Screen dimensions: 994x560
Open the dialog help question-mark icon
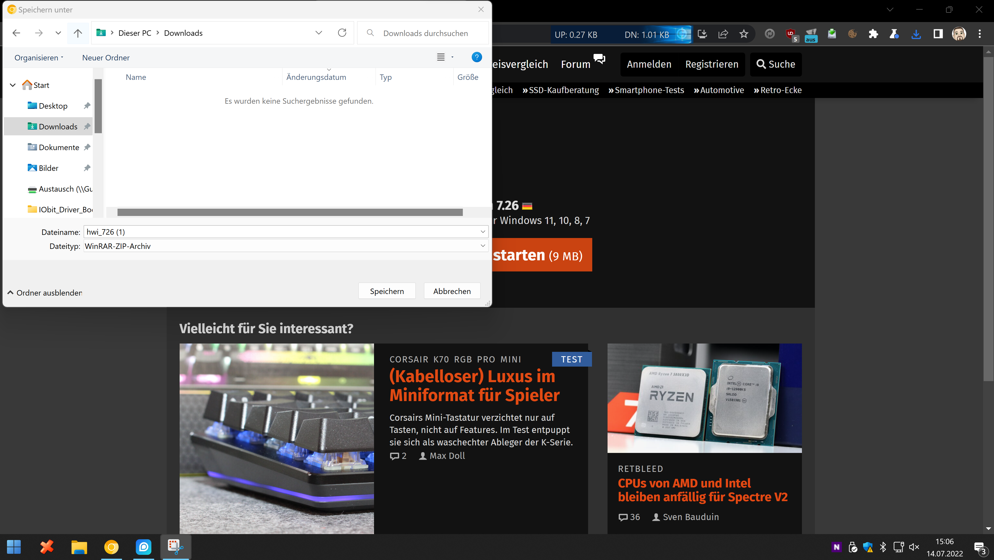tap(477, 57)
